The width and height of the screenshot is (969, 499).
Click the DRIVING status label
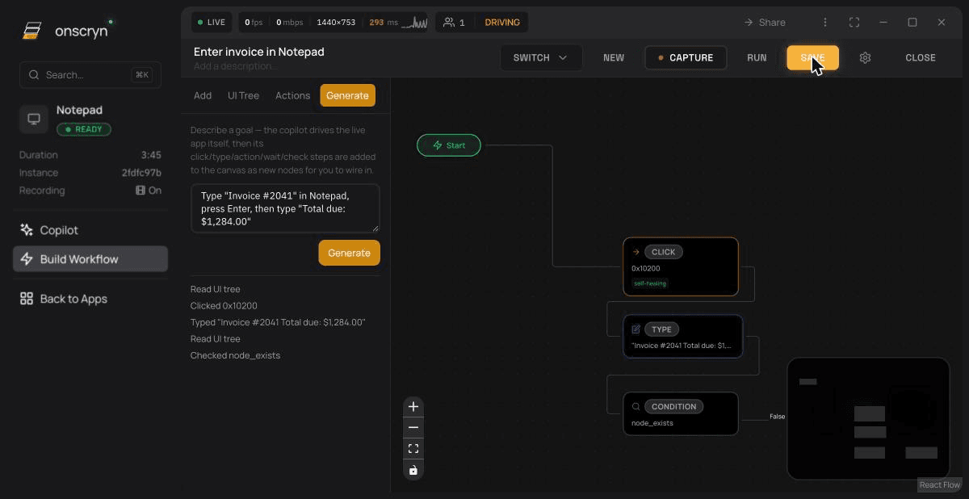point(502,23)
